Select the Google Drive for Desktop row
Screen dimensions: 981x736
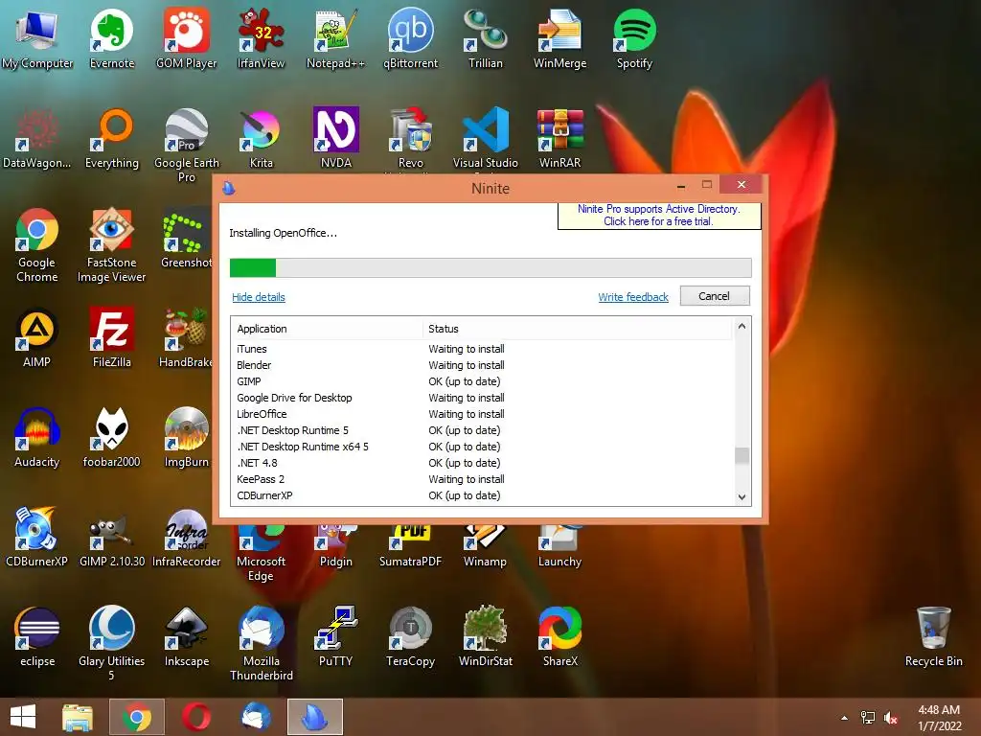[x=482, y=398]
